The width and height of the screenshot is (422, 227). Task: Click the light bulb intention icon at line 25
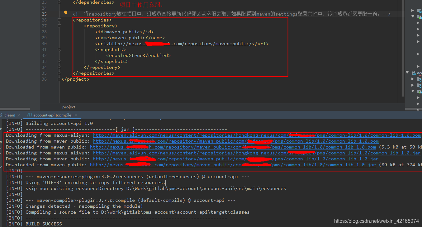(65, 13)
